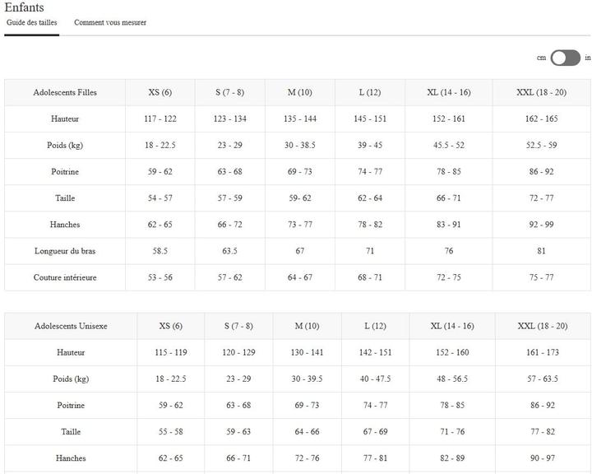This screenshot has width=592, height=474.
Task: Click the in unit label
Action: 587,58
